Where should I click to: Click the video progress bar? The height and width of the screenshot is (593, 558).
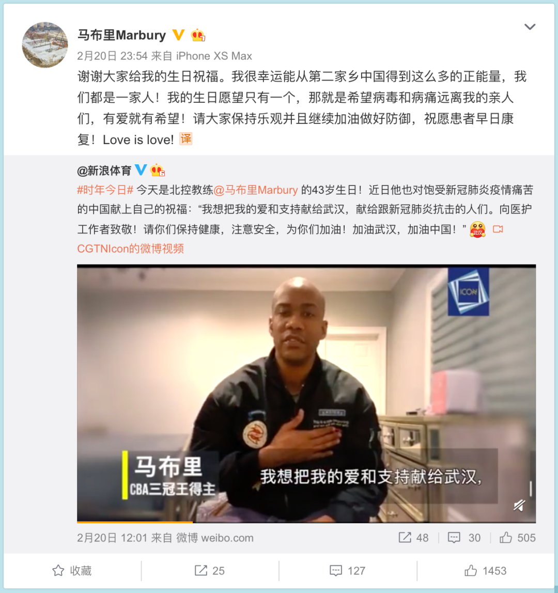(306, 522)
